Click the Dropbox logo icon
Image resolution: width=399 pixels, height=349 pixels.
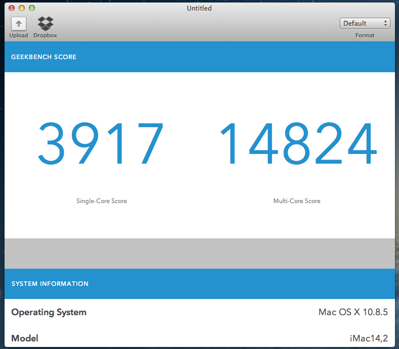45,24
